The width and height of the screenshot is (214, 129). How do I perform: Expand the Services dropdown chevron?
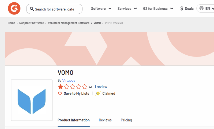(x=135, y=9)
